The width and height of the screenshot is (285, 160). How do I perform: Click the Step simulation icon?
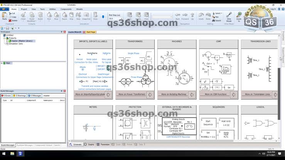(x=78, y=15)
